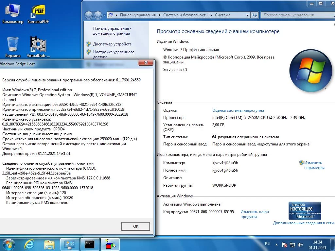
Task: Click the volume speaker tray icon
Action: [x=301, y=244]
